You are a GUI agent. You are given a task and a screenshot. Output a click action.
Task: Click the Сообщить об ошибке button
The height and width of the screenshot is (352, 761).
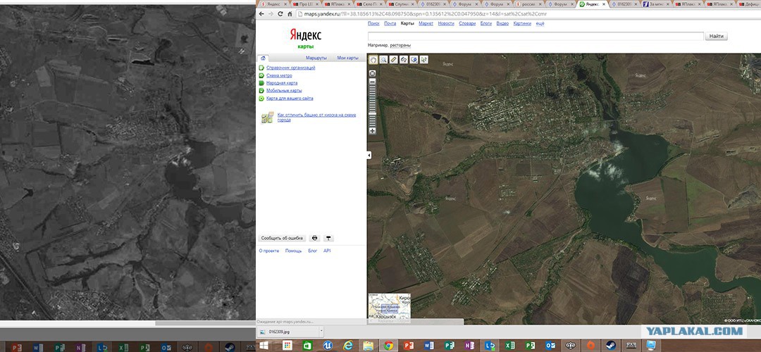point(282,238)
